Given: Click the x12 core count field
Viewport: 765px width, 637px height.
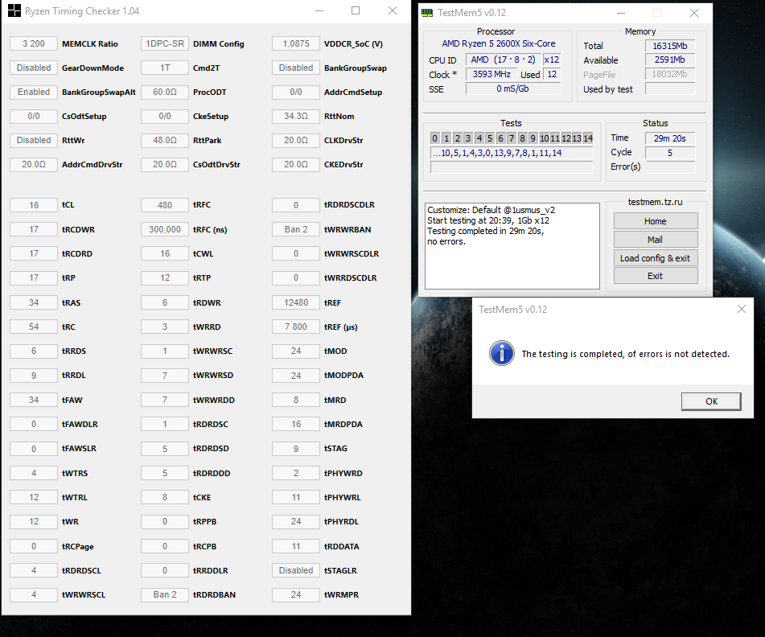Looking at the screenshot, I should pyautogui.click(x=552, y=60).
